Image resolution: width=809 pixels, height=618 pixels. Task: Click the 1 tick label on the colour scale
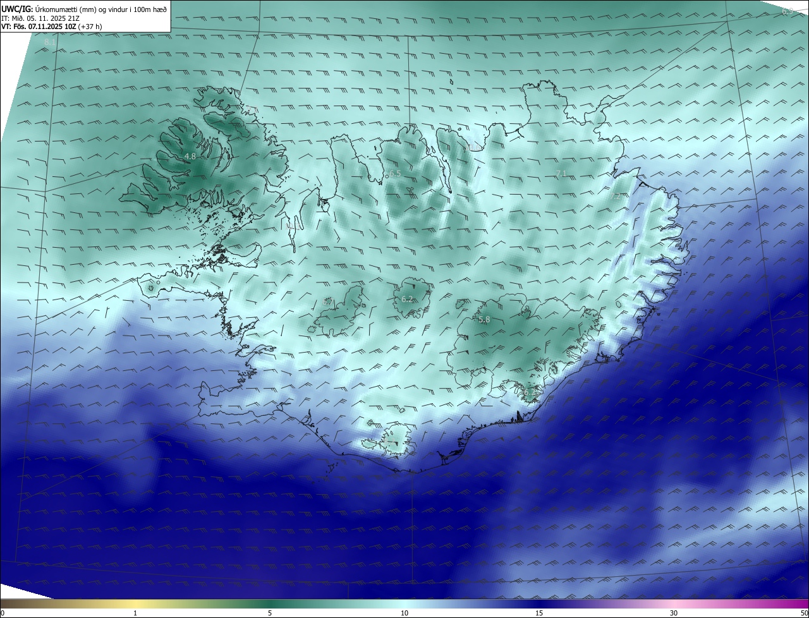click(135, 613)
